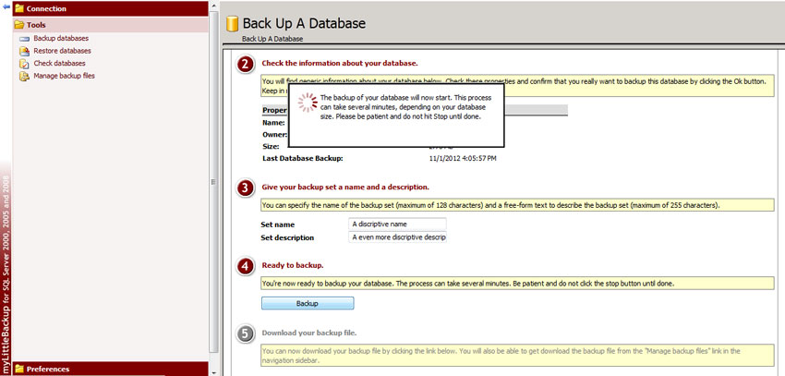Viewport: 785px width, 376px height.
Task: Click the sidebar scrollbar down arrow
Action: coord(213,371)
